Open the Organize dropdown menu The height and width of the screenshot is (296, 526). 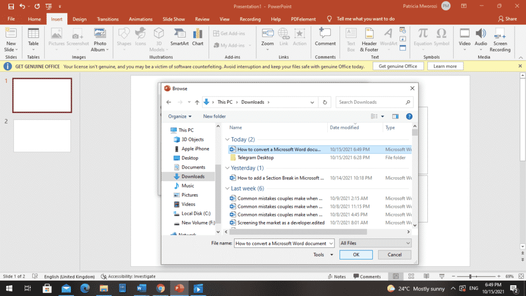[x=180, y=117]
